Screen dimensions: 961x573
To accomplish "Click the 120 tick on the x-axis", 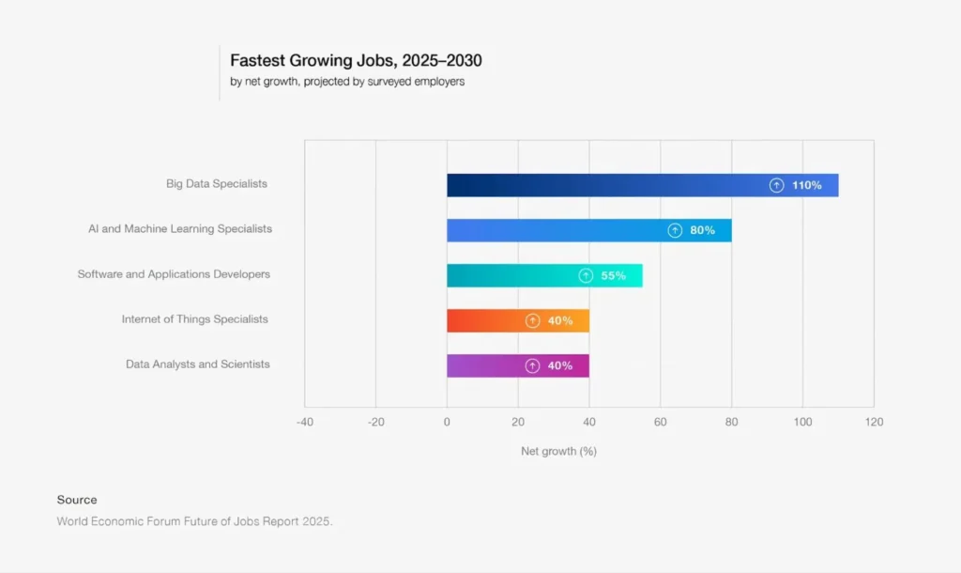I will [x=873, y=423].
